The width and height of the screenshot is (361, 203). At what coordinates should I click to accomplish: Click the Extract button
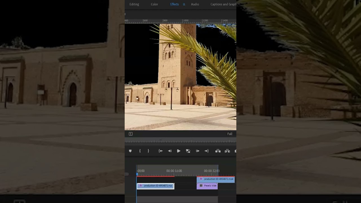(227, 151)
